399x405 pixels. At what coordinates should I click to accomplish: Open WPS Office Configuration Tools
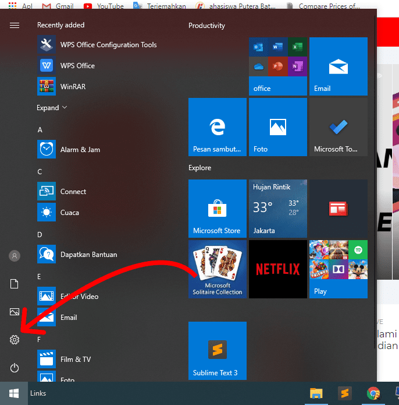coord(97,45)
